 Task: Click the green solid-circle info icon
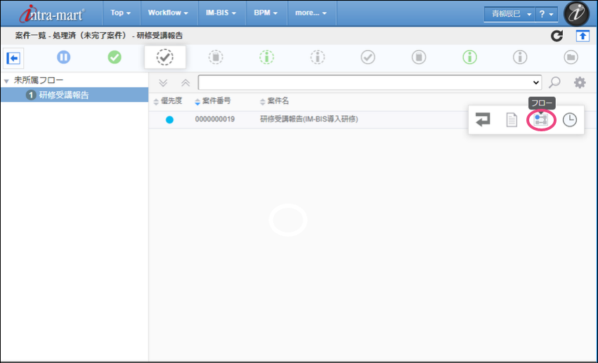click(469, 57)
